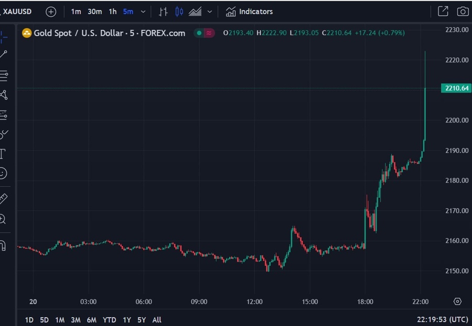Image resolution: width=472 pixels, height=326 pixels.
Task: Select the Fibonacci retracement tool
Action: [x=4, y=75]
